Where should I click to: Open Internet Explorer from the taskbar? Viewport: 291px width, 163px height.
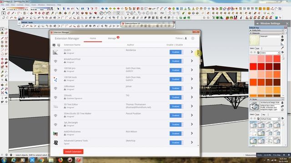click(x=13, y=160)
